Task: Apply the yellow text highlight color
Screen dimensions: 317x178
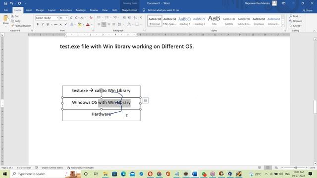Action: (x=80, y=24)
